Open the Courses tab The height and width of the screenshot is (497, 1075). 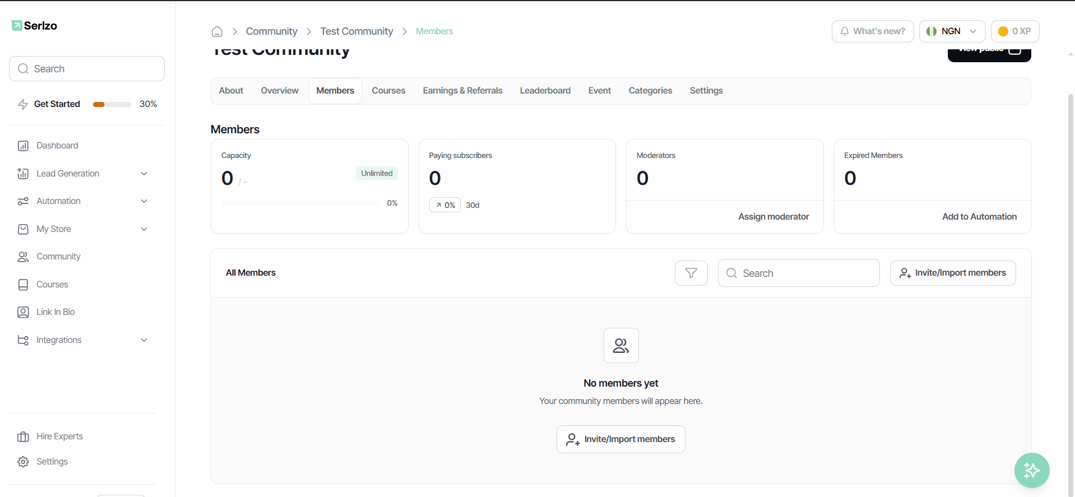[388, 91]
